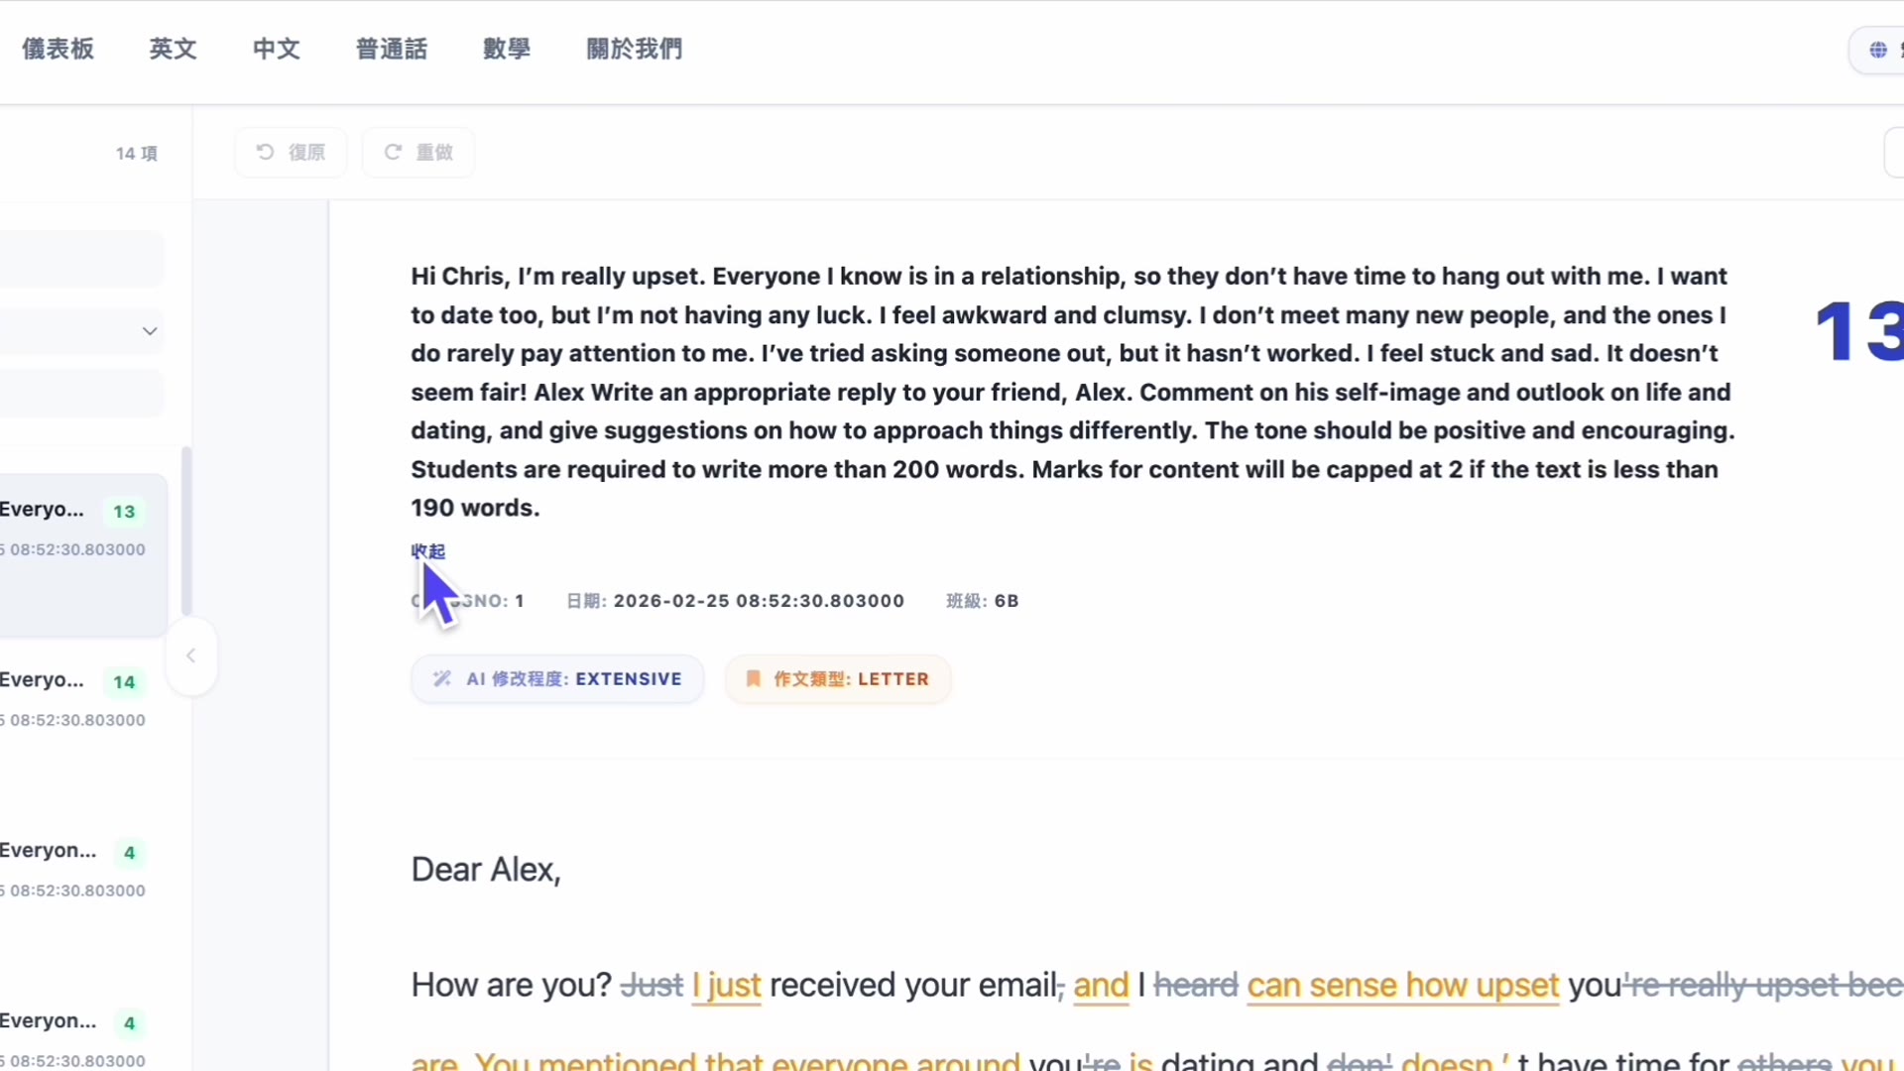Open the 普通話 section
This screenshot has height=1071, width=1904.
(x=391, y=49)
